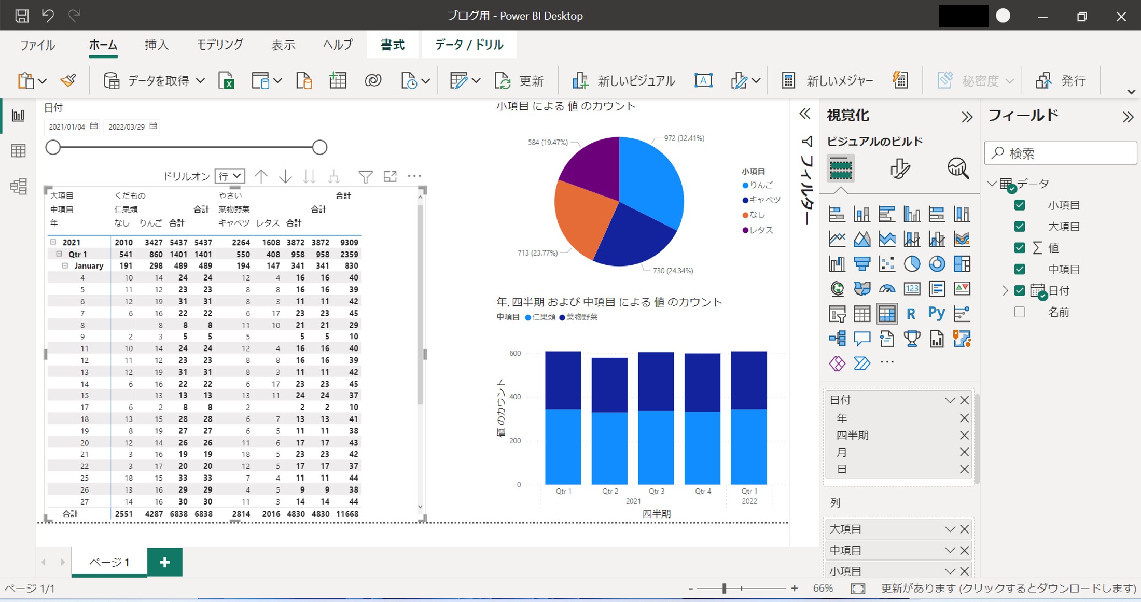Open the ドリルオン 行 dropdown
This screenshot has height=602, width=1141.
[230, 176]
